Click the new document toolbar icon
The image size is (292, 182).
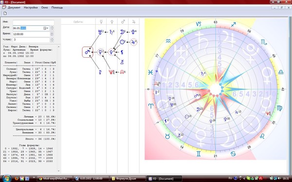[x=5, y=13]
